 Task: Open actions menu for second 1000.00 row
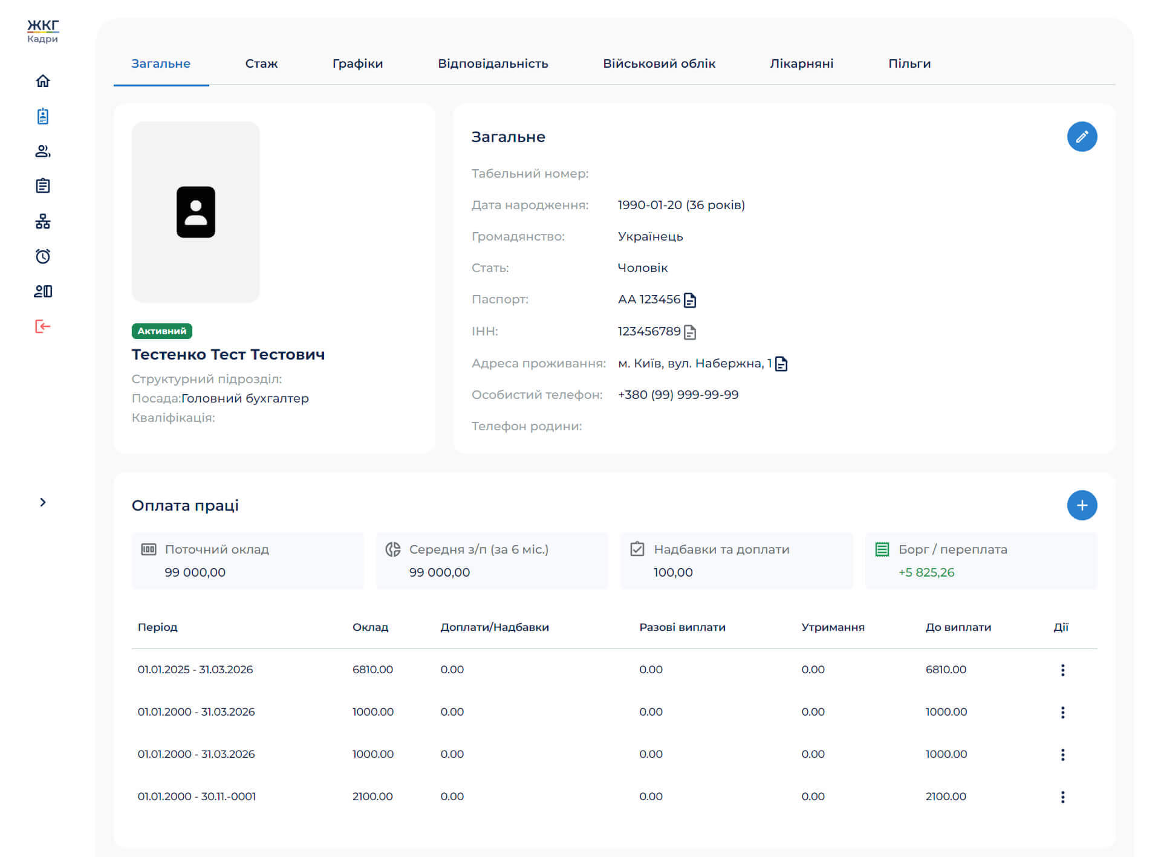pyautogui.click(x=1062, y=754)
